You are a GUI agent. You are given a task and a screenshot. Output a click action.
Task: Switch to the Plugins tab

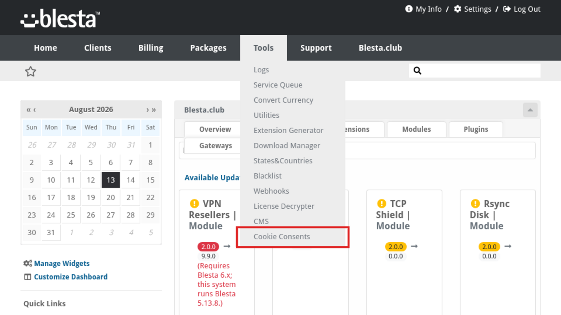tap(476, 129)
